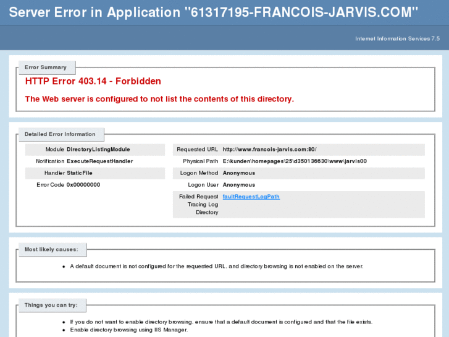Click the Logon Method field label
The height and width of the screenshot is (337, 449).
tap(199, 173)
